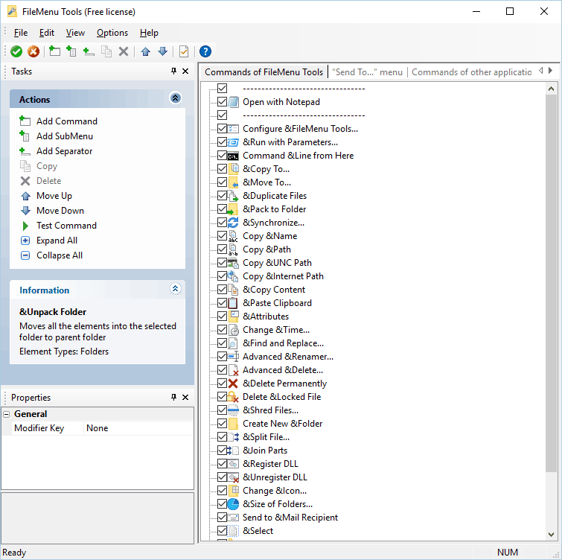The width and height of the screenshot is (562, 560).
Task: Click Expand All in Actions
Action: click(x=57, y=241)
